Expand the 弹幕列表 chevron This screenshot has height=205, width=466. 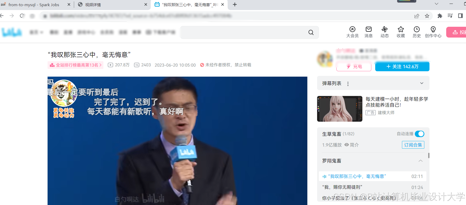(422, 83)
